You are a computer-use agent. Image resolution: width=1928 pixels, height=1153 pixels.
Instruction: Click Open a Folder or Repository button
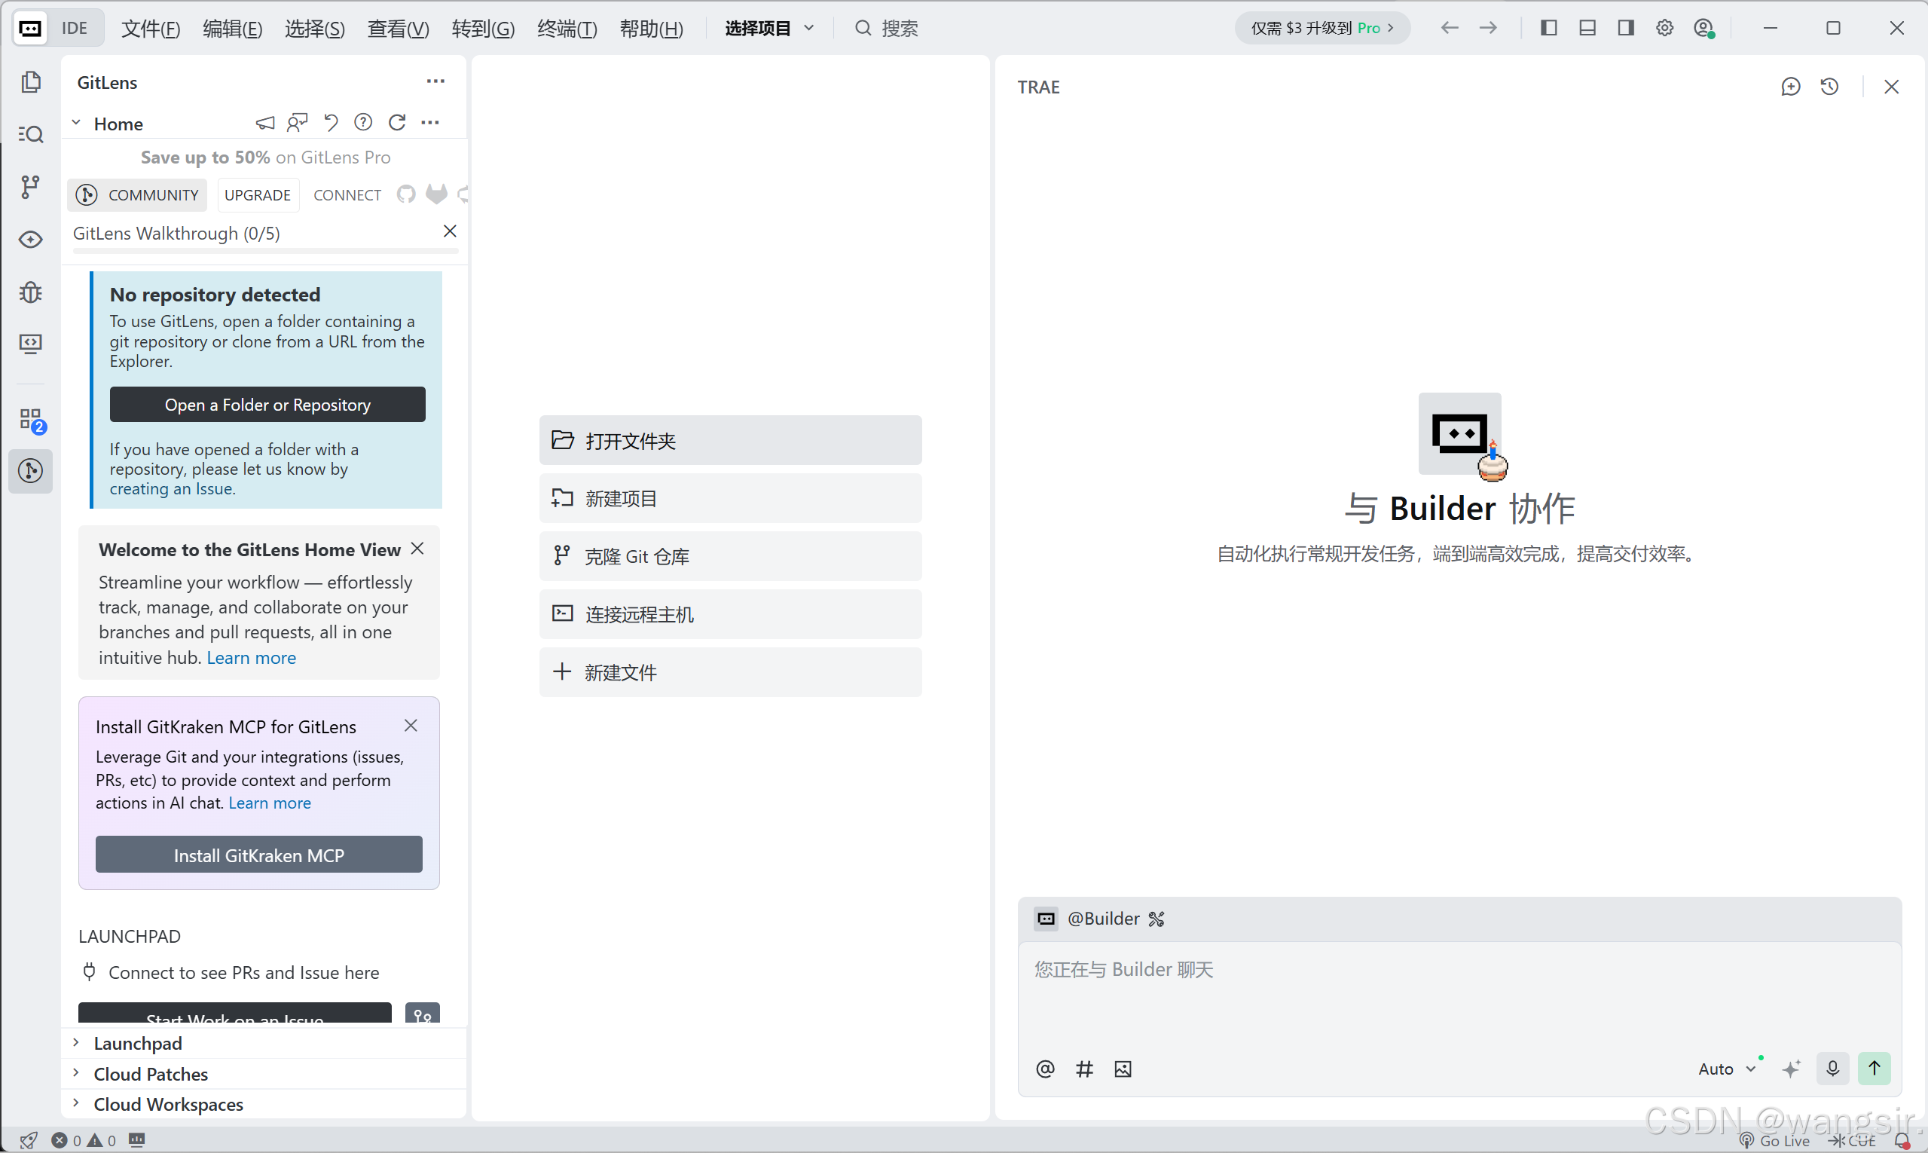click(267, 405)
